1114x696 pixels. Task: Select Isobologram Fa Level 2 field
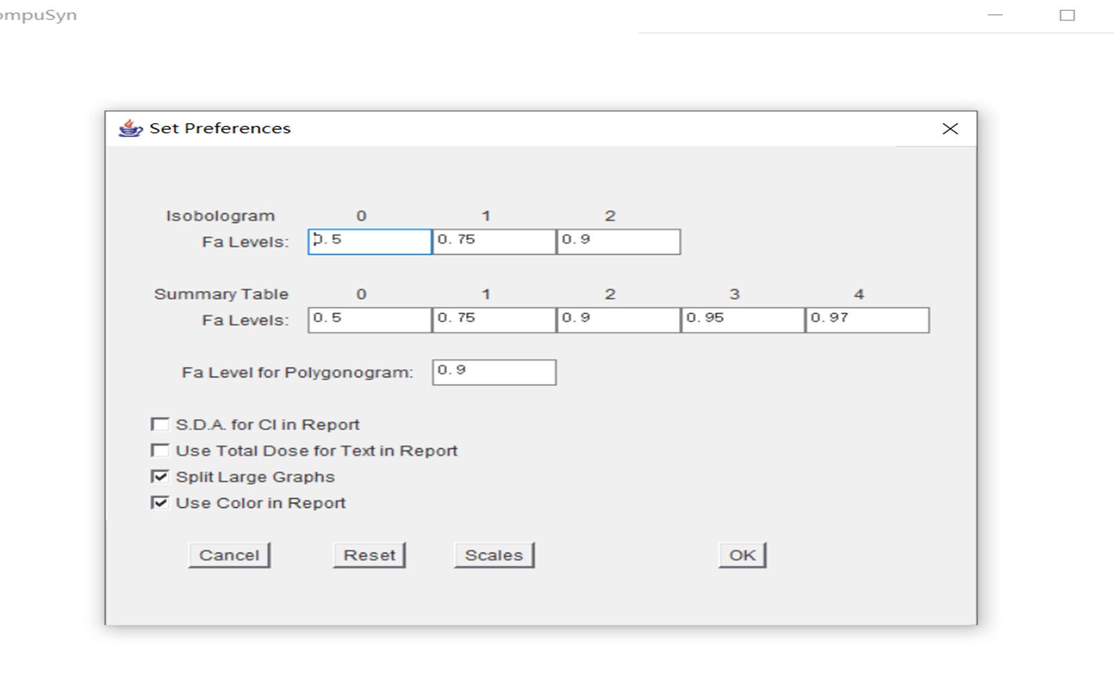coord(618,242)
